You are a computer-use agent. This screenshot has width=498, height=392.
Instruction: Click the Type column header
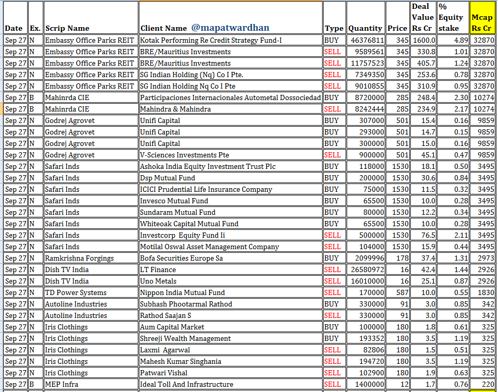pos(335,17)
